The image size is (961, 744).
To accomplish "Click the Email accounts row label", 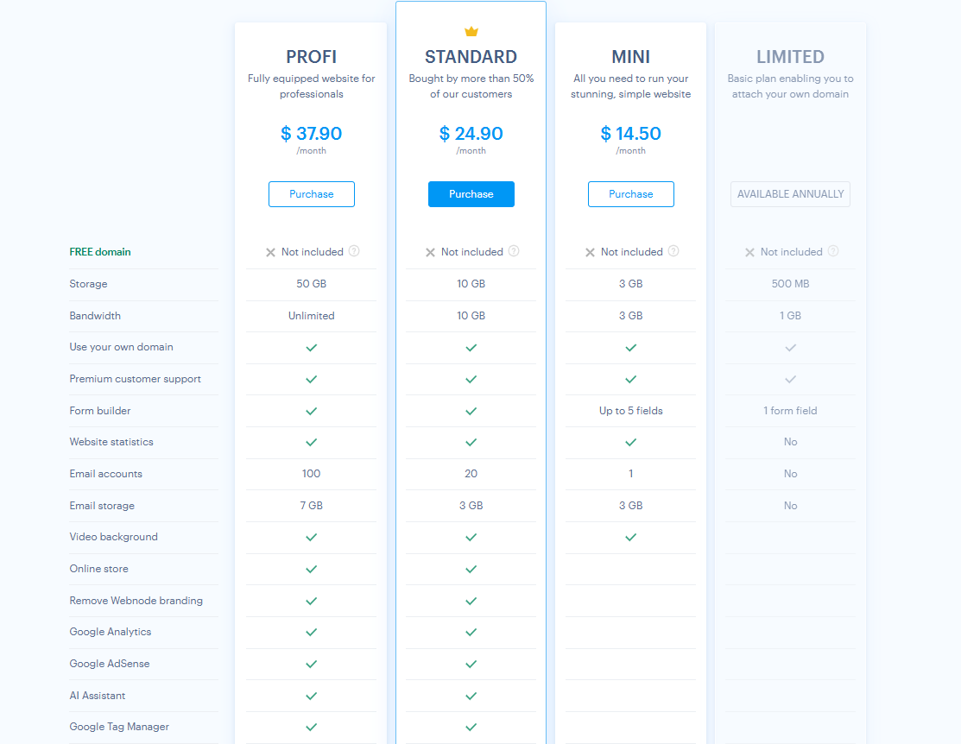I will click(x=106, y=474).
